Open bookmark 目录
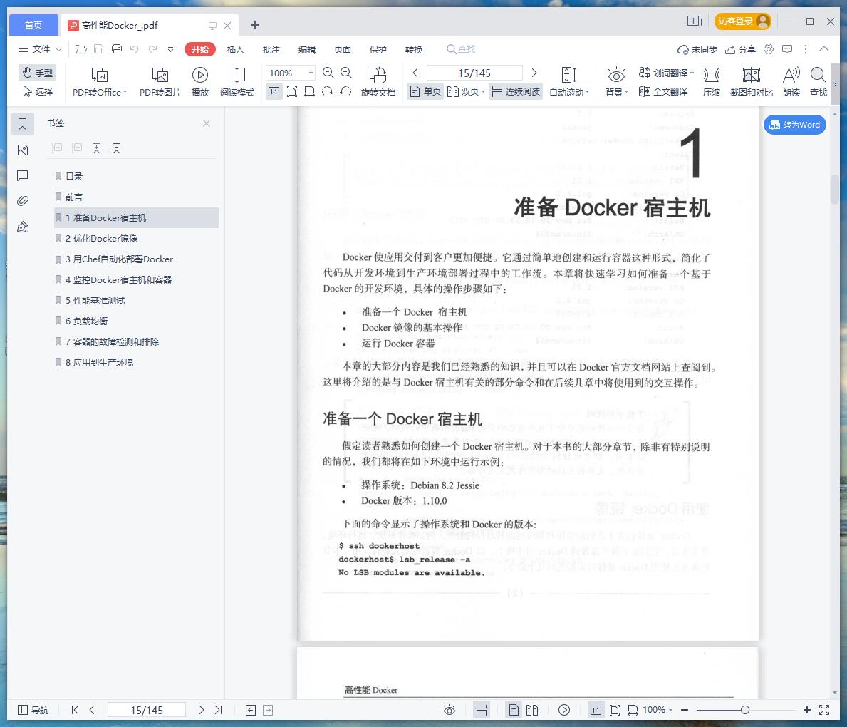This screenshot has width=847, height=727. coord(74,176)
